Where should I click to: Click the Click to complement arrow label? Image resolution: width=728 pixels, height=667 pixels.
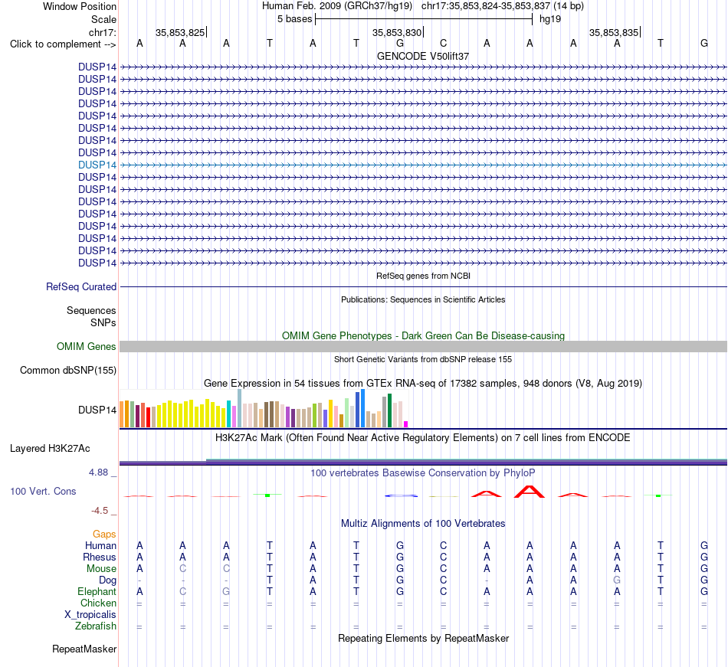click(x=63, y=44)
